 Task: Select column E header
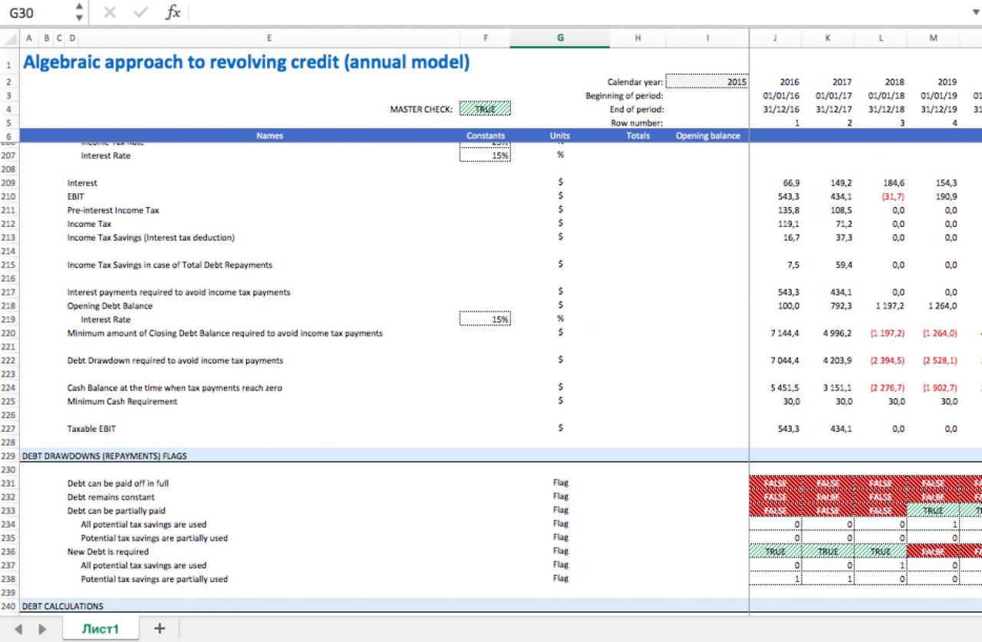(x=269, y=38)
